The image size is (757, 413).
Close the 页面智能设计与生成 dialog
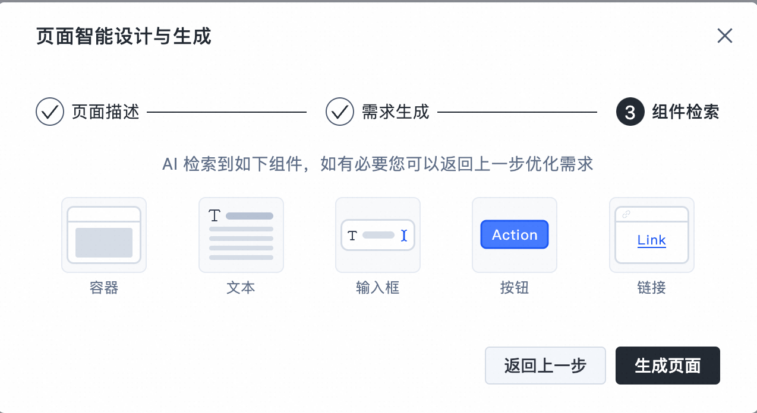(x=725, y=36)
